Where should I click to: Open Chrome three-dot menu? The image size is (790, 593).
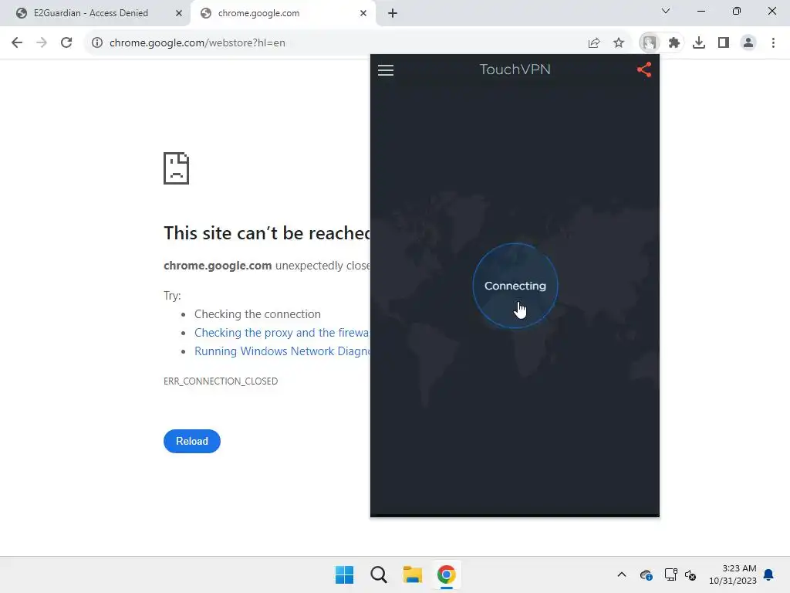click(773, 43)
